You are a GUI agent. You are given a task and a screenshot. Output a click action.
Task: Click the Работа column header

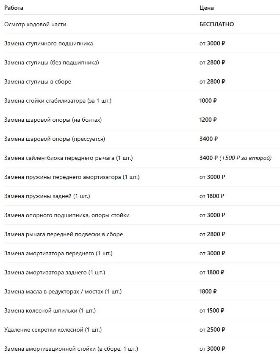tap(14, 8)
